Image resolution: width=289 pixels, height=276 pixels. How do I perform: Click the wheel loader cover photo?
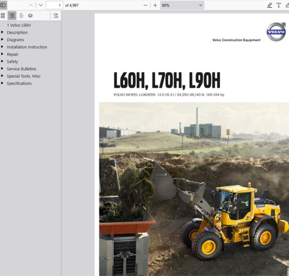(x=194, y=189)
